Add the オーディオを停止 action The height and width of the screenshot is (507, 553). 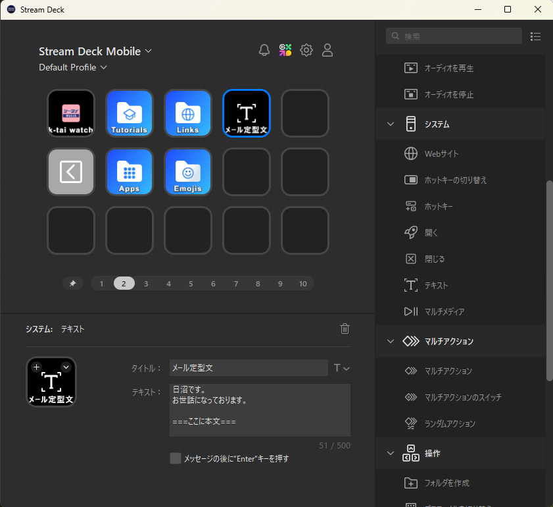pyautogui.click(x=460, y=94)
